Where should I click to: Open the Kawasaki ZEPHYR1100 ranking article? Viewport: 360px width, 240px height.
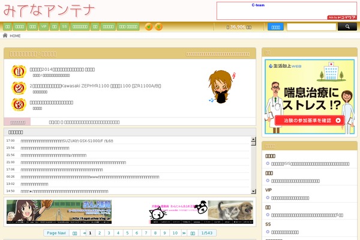[x=95, y=86]
